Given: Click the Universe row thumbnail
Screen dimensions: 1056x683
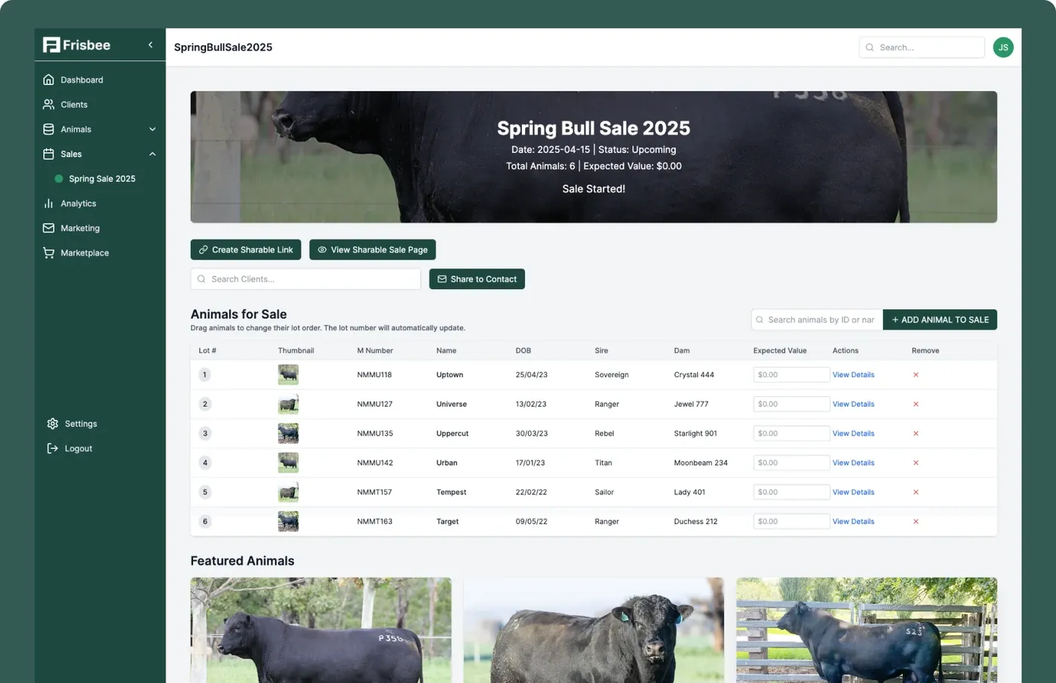Looking at the screenshot, I should point(288,405).
